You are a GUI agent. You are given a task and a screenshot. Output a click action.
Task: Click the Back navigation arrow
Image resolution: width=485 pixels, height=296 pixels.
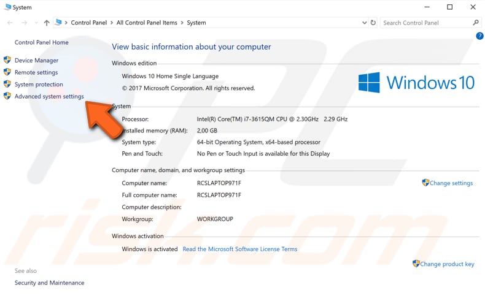(10, 23)
